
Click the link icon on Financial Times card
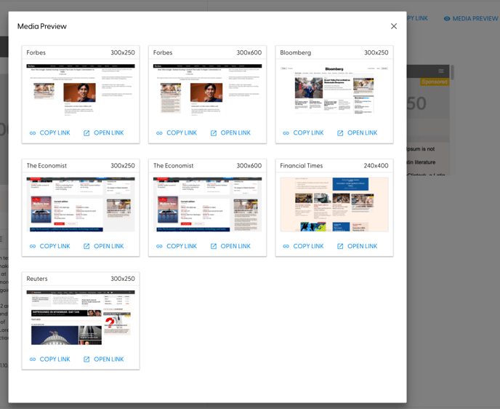pyautogui.click(x=286, y=247)
